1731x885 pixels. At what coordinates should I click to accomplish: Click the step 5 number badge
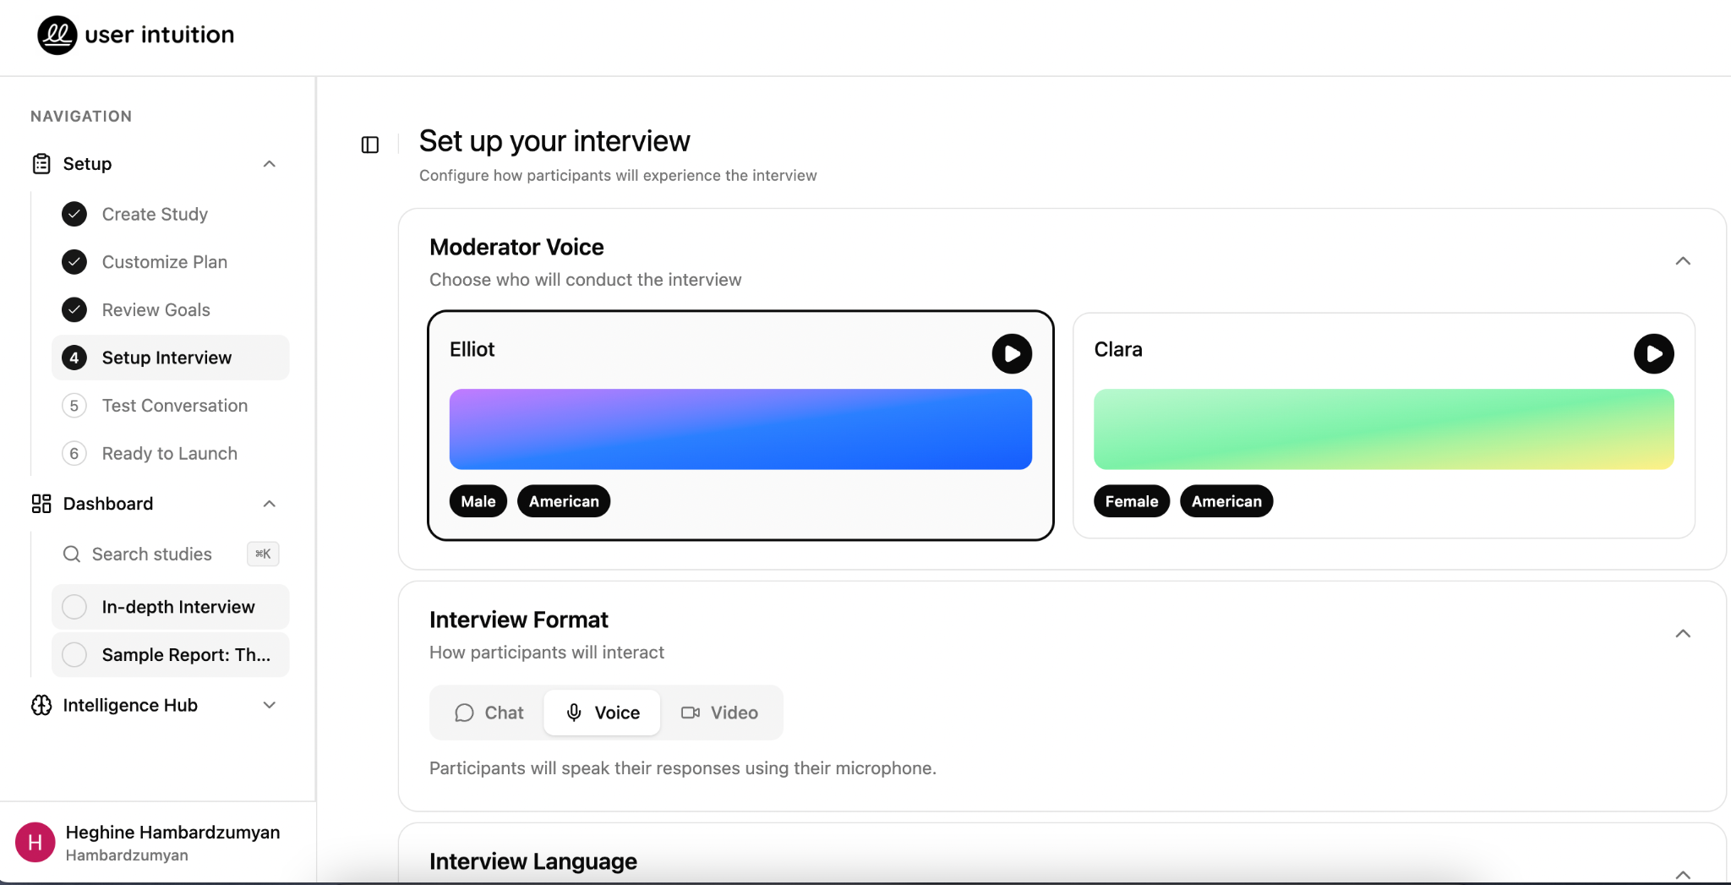[74, 406]
